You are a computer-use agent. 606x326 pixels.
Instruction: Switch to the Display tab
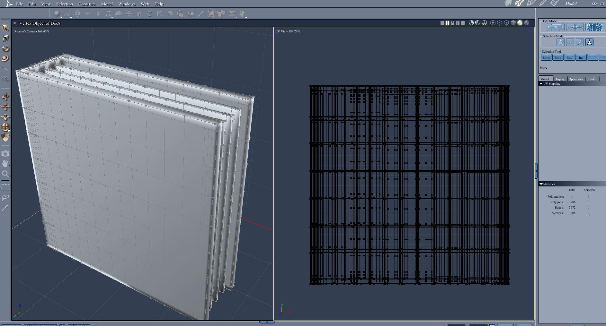pos(559,79)
